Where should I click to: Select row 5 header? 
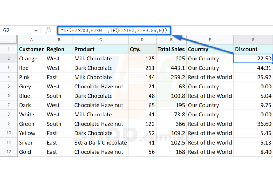(x=9, y=86)
